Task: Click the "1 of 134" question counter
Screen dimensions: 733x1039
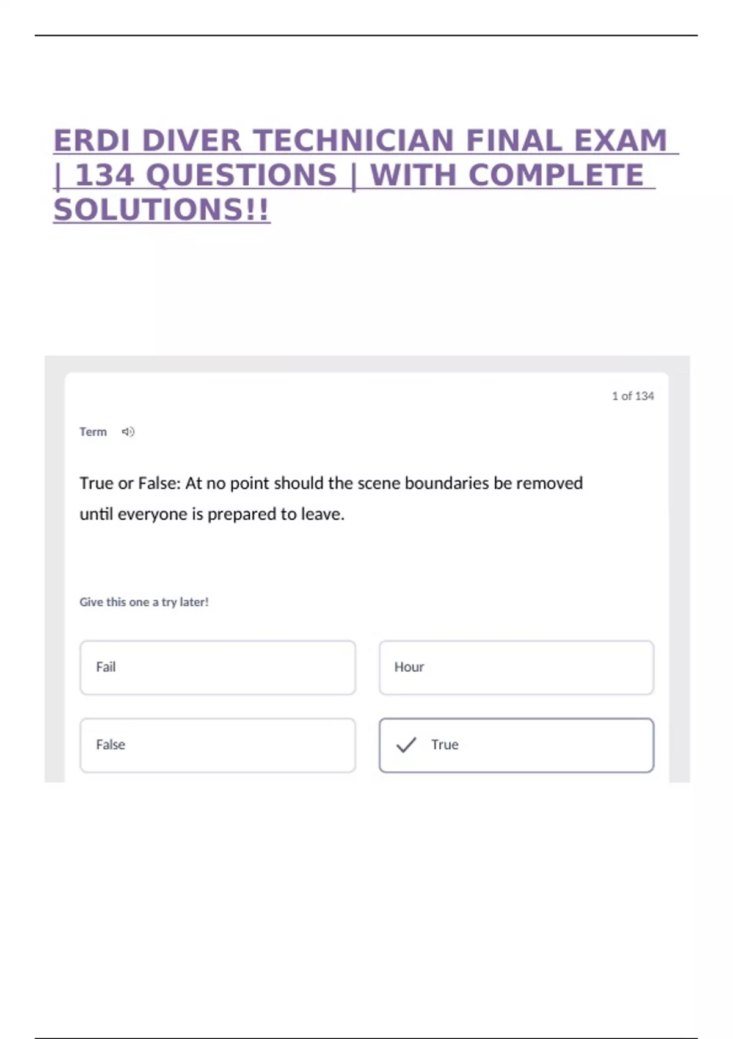Action: (633, 396)
